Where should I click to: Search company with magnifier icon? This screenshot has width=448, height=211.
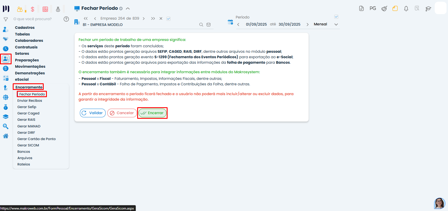[201, 25]
